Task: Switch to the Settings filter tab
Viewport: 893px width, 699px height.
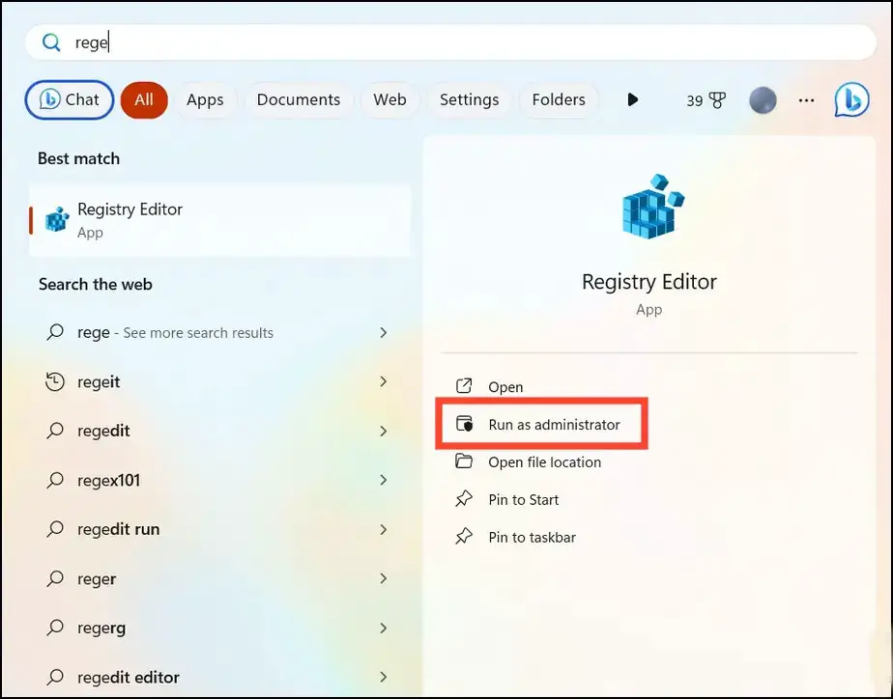Action: point(470,100)
